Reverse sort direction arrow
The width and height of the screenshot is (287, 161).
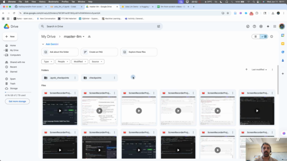tap(246, 70)
